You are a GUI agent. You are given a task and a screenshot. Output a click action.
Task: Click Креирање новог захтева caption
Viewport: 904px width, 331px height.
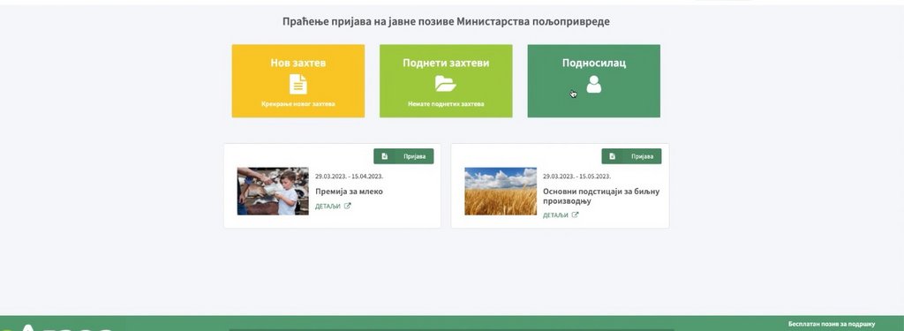298,104
